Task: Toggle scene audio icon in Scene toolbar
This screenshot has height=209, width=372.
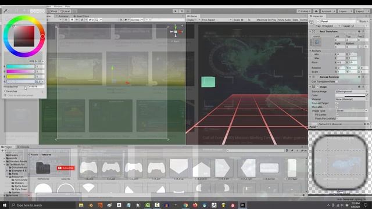Action: pyautogui.click(x=77, y=20)
